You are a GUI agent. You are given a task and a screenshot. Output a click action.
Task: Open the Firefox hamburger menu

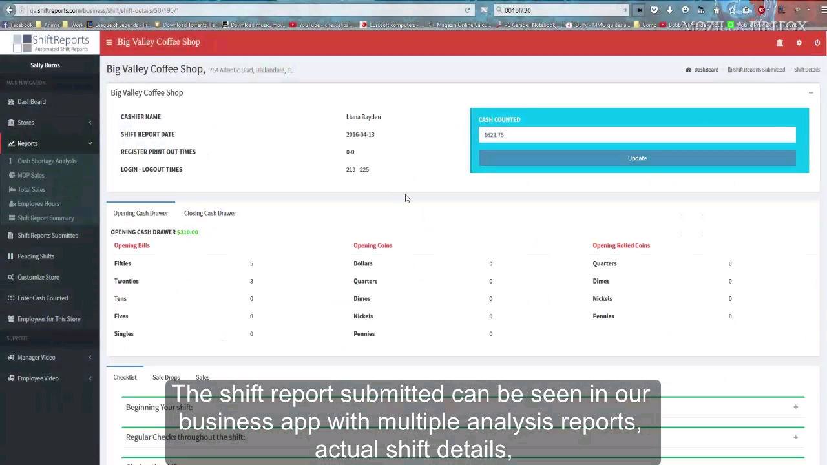[x=824, y=10]
